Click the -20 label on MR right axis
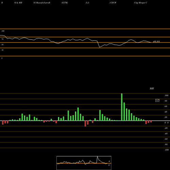 [166, 128]
